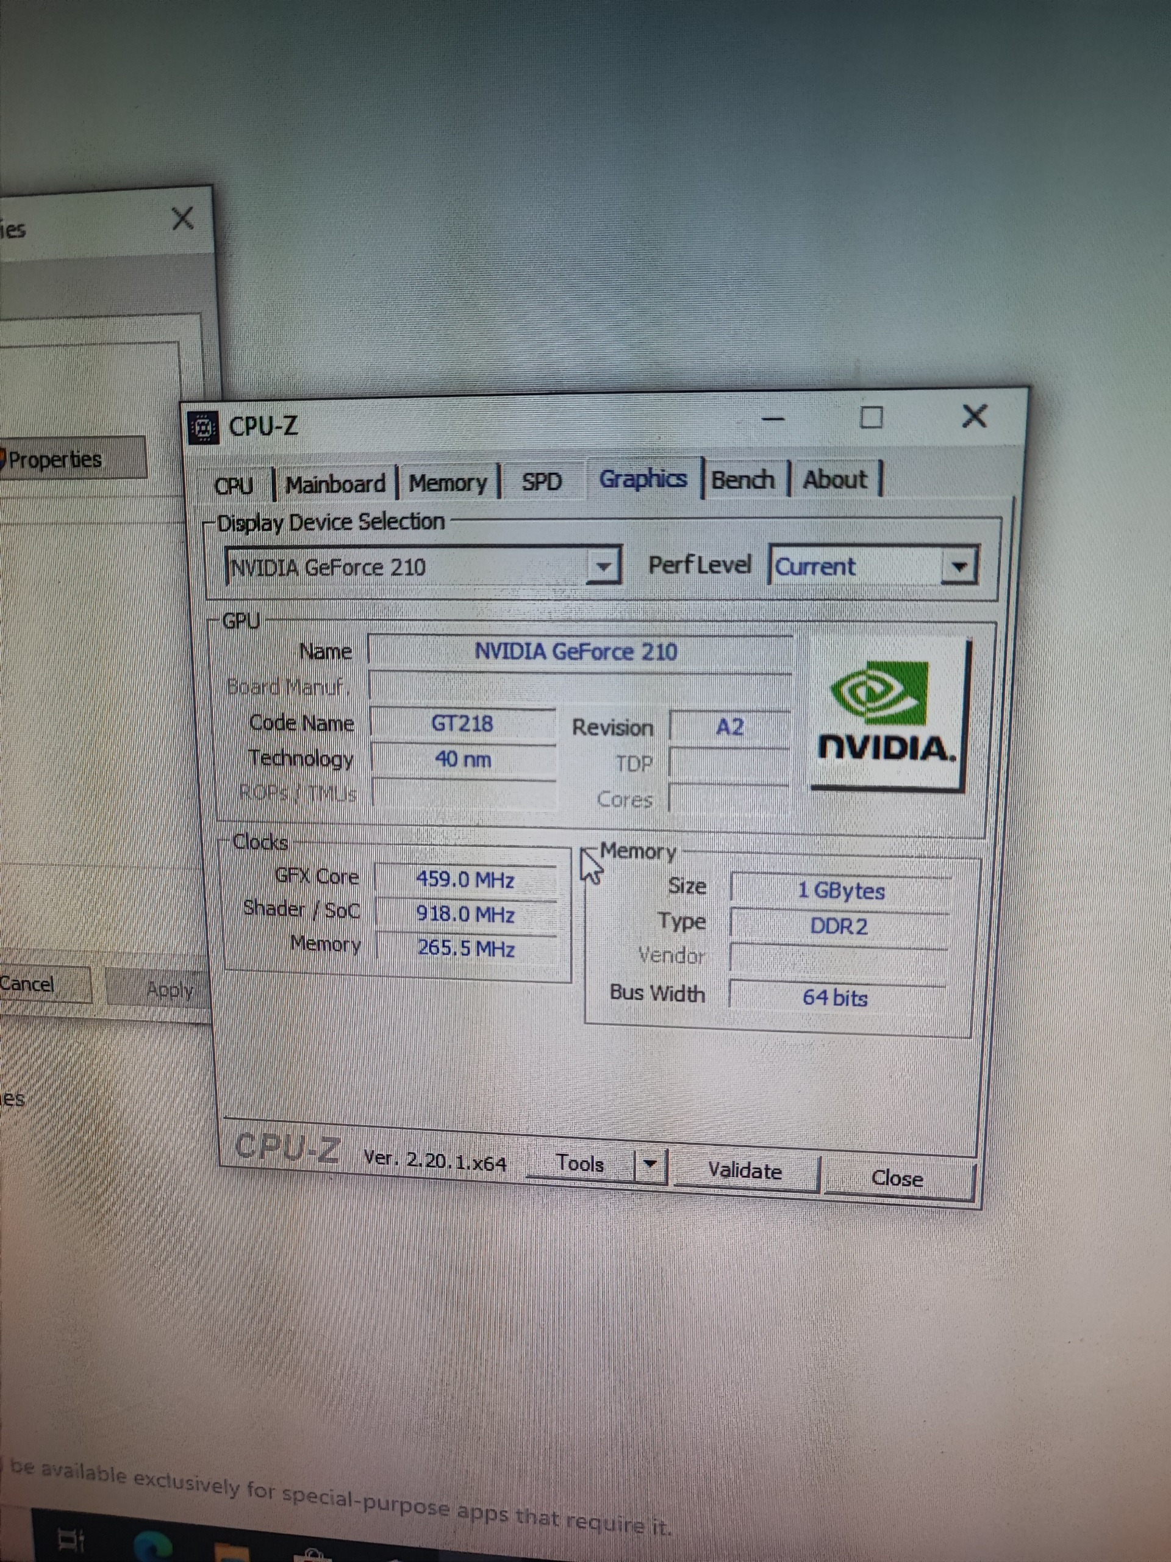The height and width of the screenshot is (1562, 1171).
Task: Click the CPU-Z icon in the title bar
Action: 202,427
